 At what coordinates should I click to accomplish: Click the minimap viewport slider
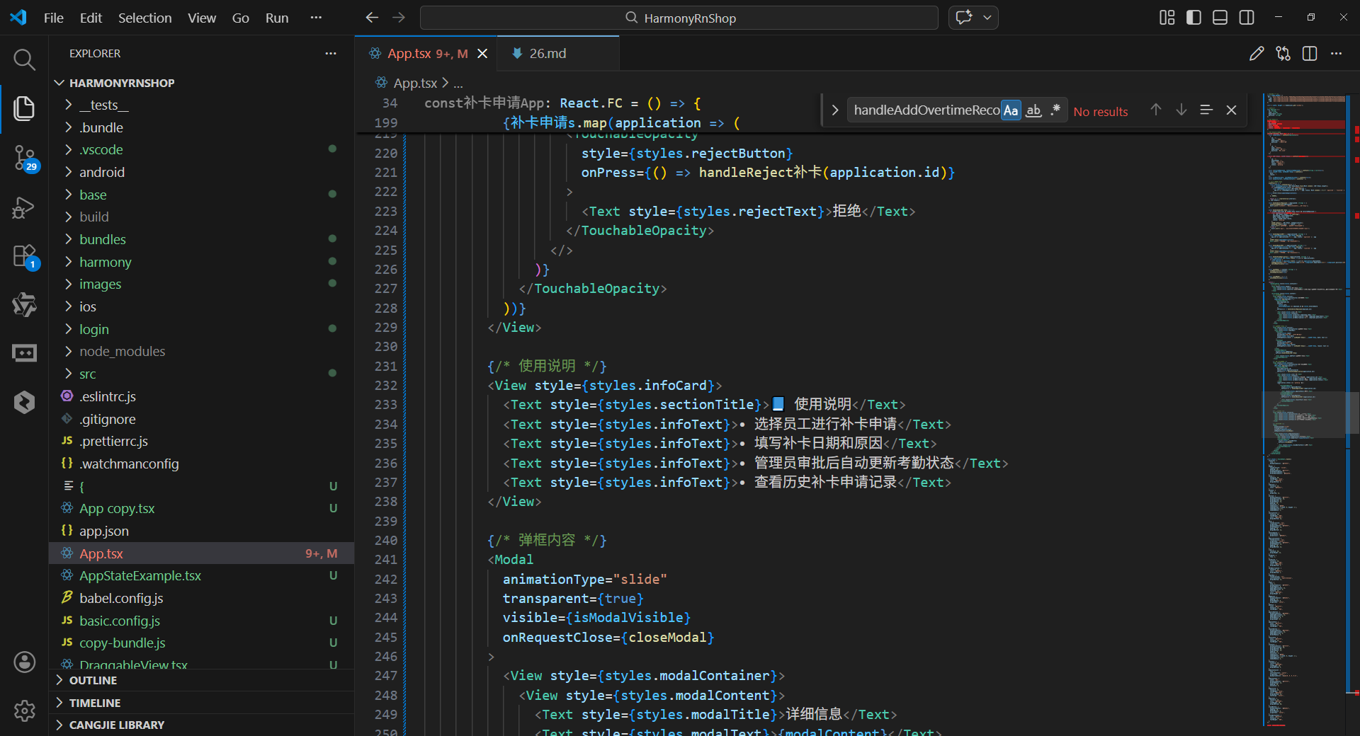(x=1304, y=415)
